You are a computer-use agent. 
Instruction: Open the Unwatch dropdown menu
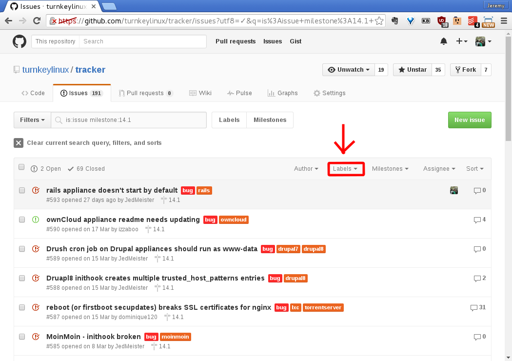point(349,70)
